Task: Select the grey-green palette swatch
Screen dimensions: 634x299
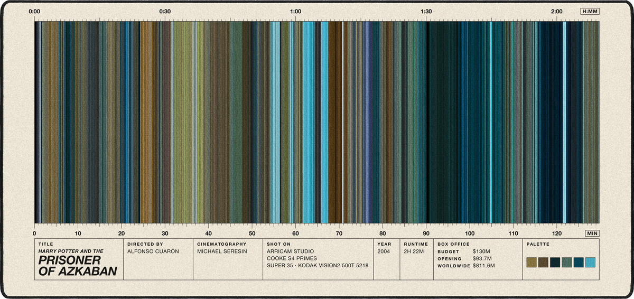Action: point(567,263)
